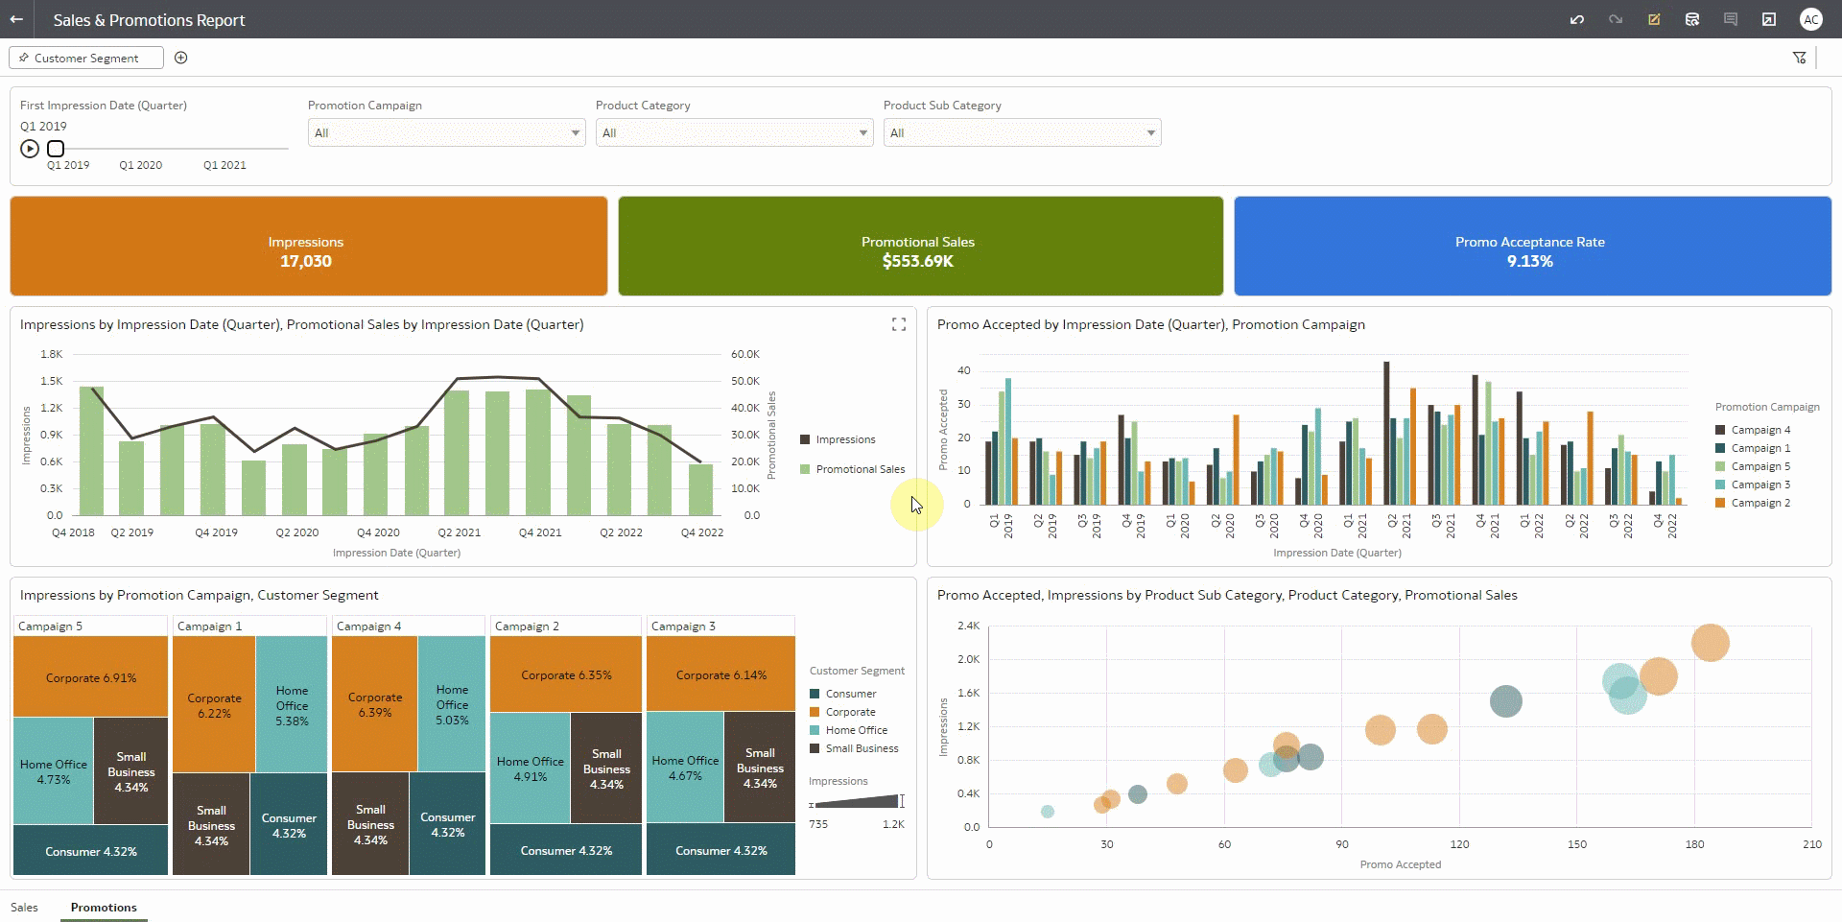Click the Customer Segment filter chip

coord(86,59)
